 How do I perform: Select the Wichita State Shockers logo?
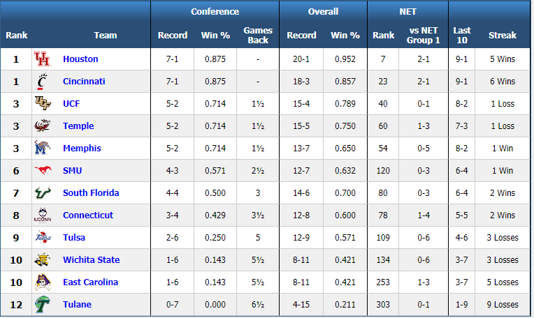(43, 260)
